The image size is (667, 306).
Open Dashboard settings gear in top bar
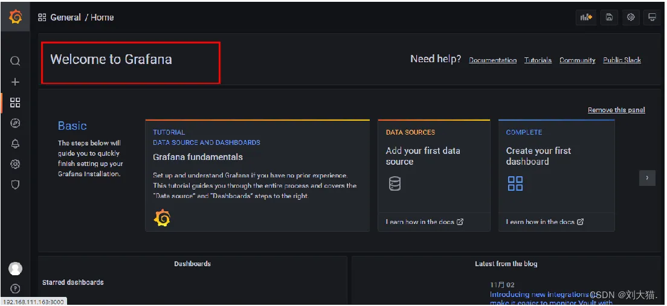[x=631, y=17]
